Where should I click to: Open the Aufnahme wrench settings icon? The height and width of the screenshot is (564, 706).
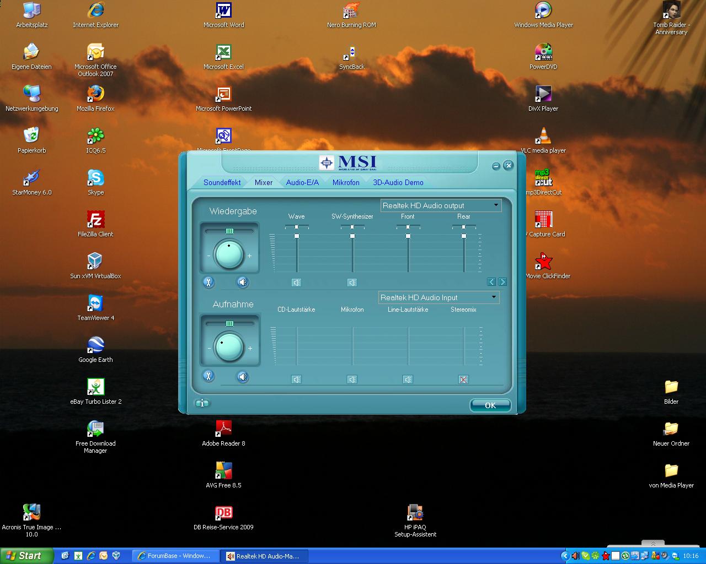point(208,376)
